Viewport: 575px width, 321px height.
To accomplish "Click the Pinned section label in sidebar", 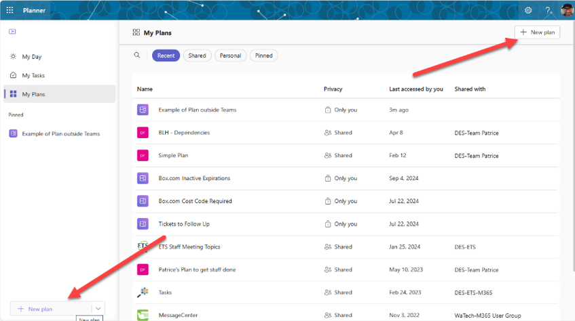I will (16, 114).
